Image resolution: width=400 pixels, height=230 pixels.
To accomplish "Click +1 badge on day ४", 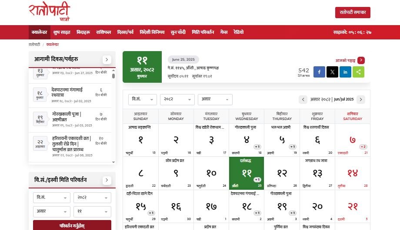I will pos(257,147).
